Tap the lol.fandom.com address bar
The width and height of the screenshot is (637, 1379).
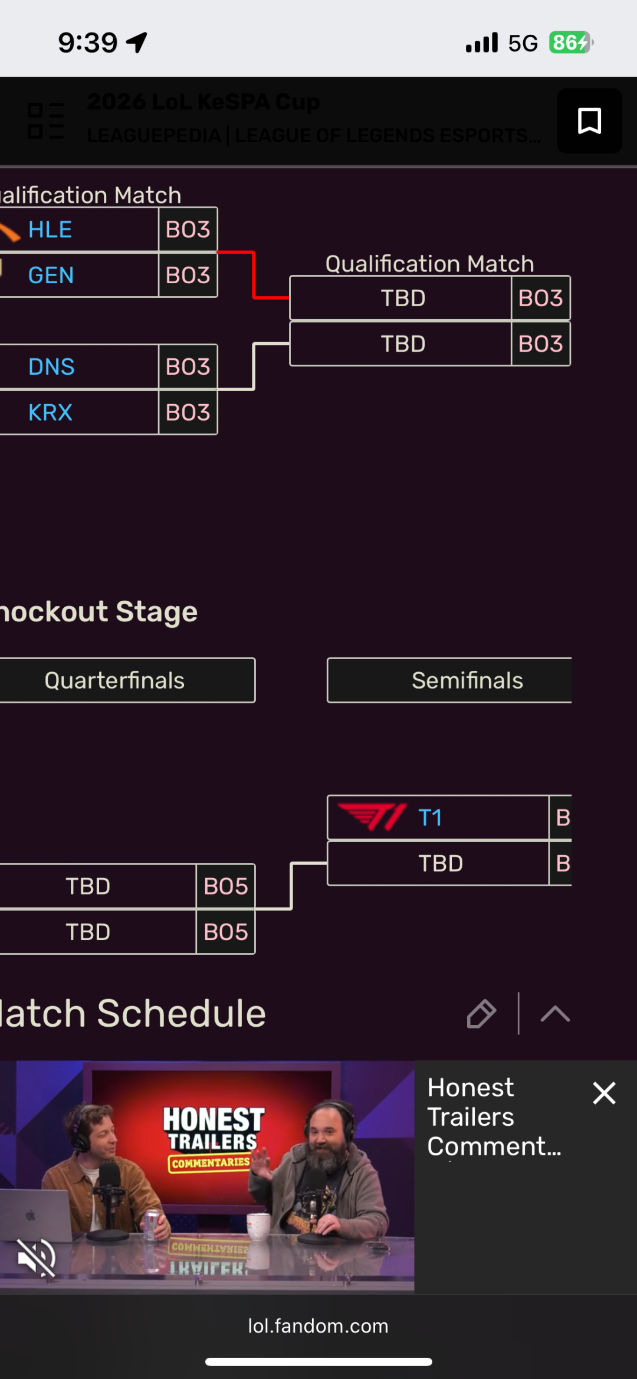click(x=318, y=1326)
